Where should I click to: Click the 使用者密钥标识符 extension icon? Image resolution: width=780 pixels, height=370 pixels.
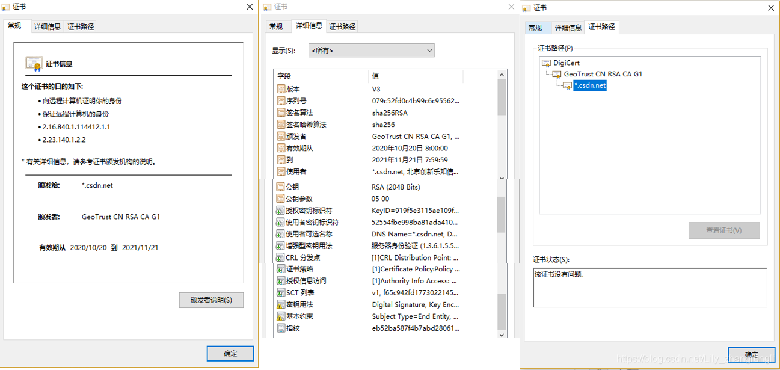click(280, 222)
